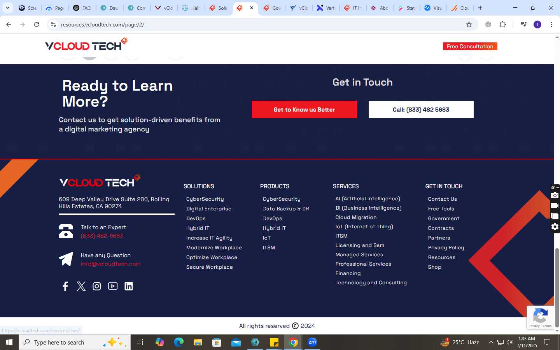Open Cloud Migration service link
560x350 pixels.
tap(356, 217)
